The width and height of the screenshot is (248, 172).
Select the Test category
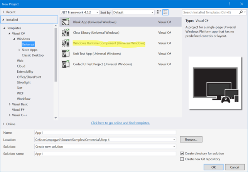click(x=20, y=88)
